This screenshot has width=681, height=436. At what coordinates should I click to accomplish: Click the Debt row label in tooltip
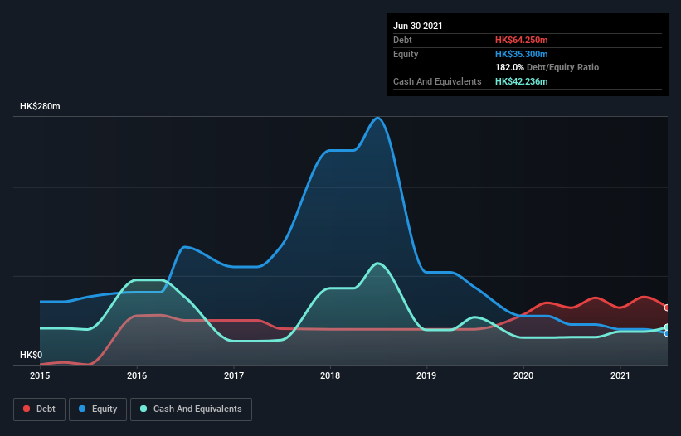click(402, 40)
